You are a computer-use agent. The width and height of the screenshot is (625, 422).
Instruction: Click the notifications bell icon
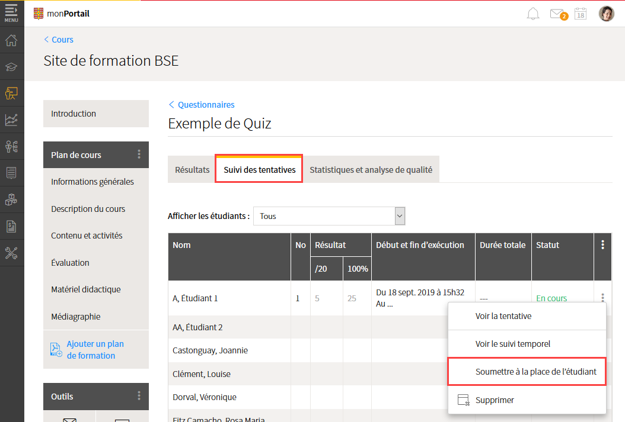[x=533, y=14]
